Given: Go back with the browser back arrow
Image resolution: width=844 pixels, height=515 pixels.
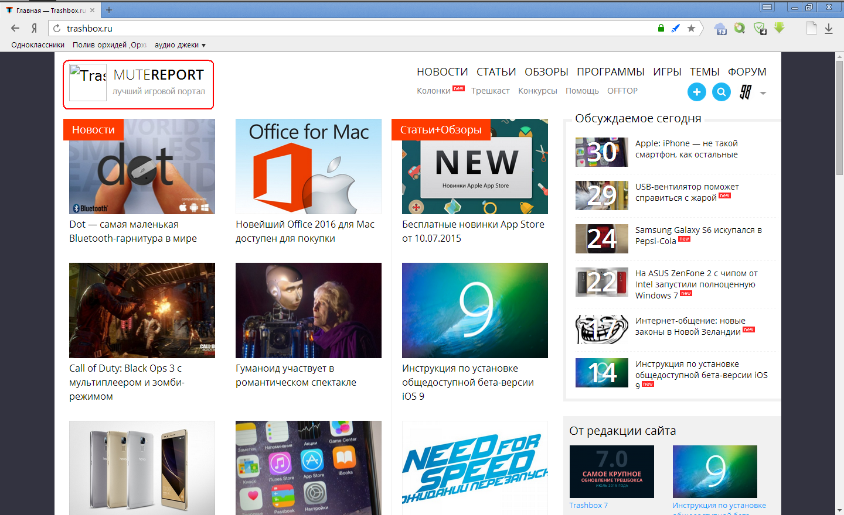Looking at the screenshot, I should tap(15, 28).
